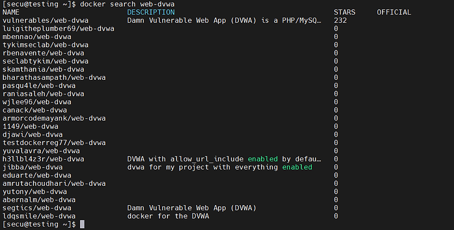The image size is (454, 230).
Task: Click the armorcodemayank/web-dvwa entry
Action: point(54,118)
